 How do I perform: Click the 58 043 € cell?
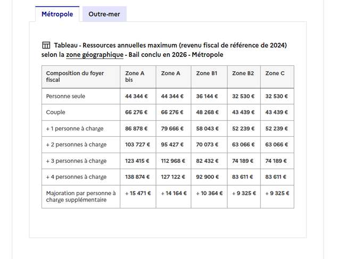click(209, 129)
